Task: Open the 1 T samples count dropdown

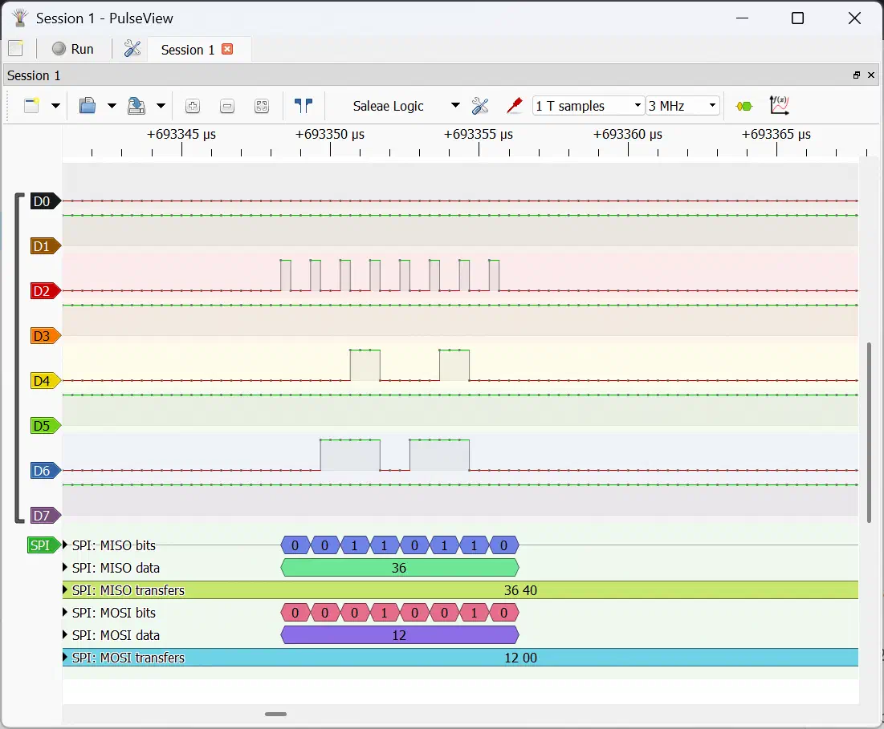Action: (x=588, y=106)
